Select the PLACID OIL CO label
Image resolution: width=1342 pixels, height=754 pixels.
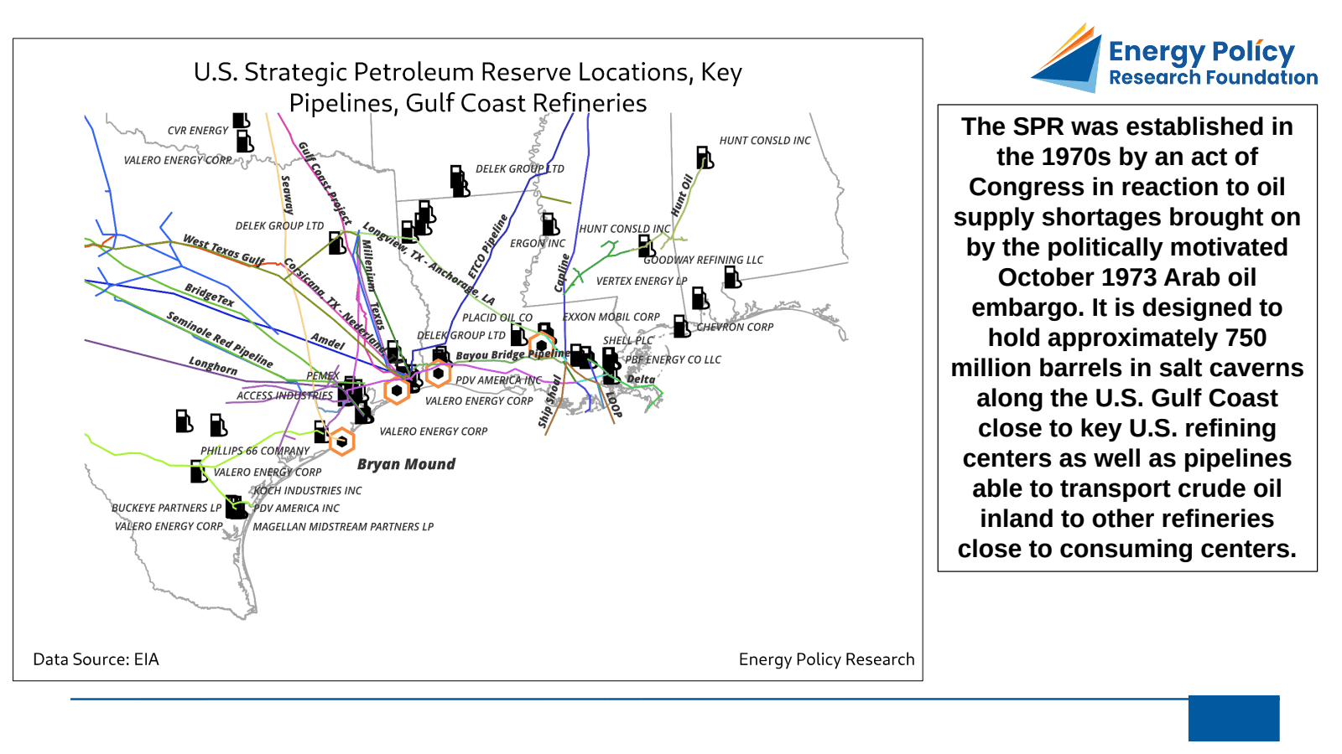pyautogui.click(x=497, y=318)
